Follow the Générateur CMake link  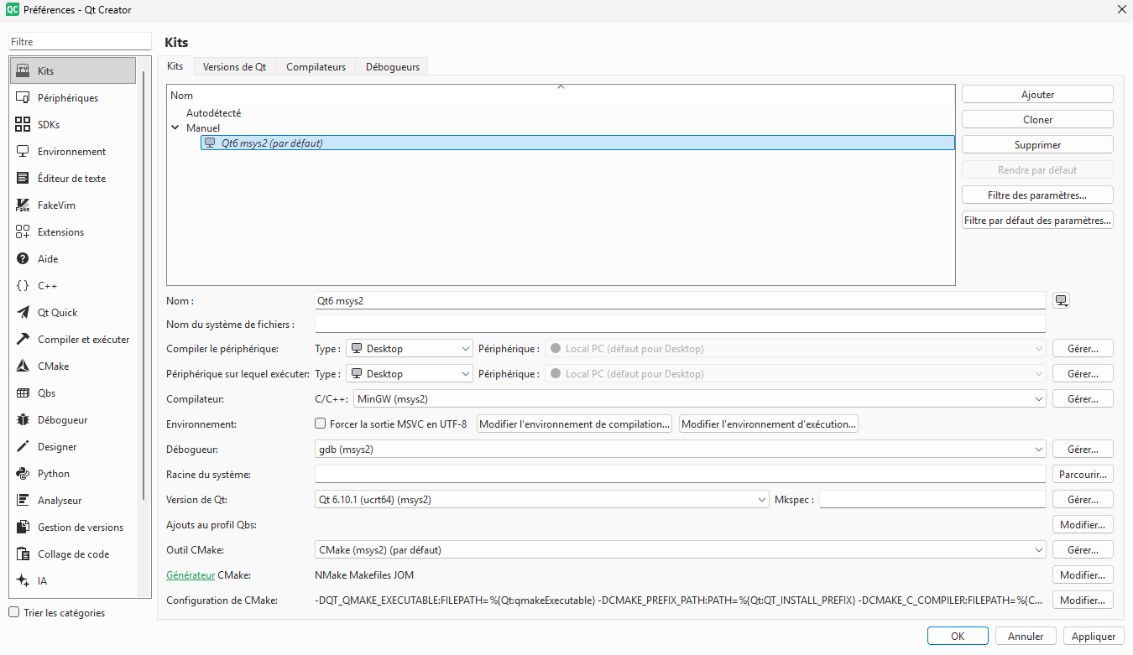191,575
